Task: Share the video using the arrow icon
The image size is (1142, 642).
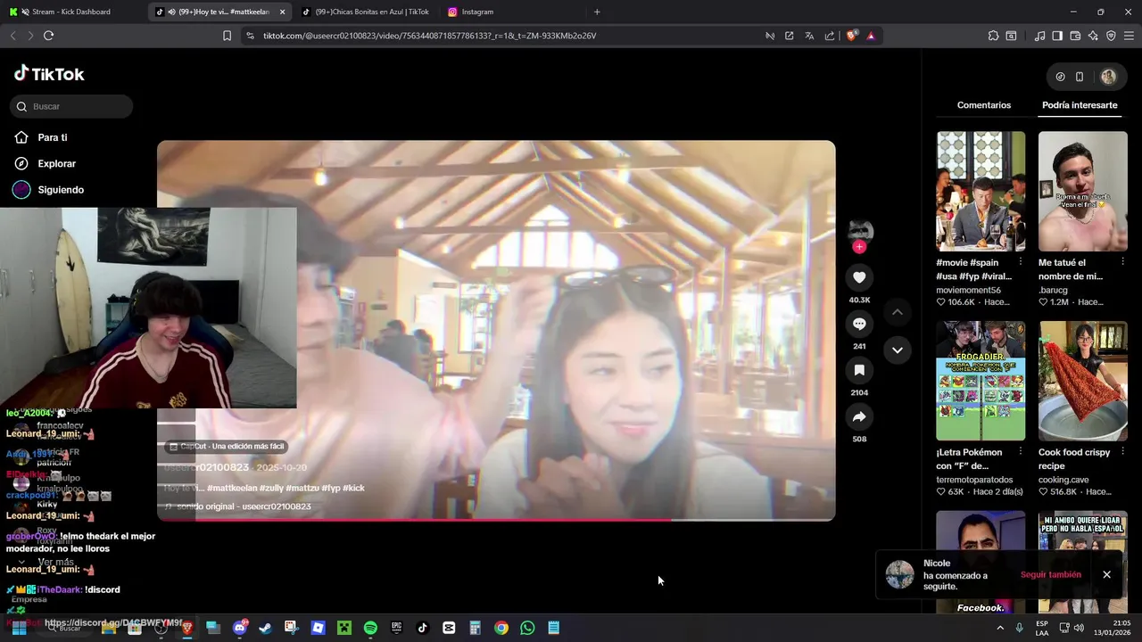Action: (859, 416)
